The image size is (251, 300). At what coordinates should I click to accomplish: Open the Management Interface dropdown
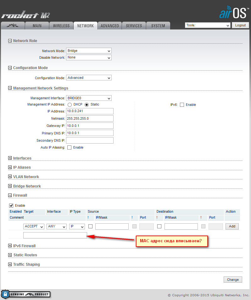[x=89, y=98]
